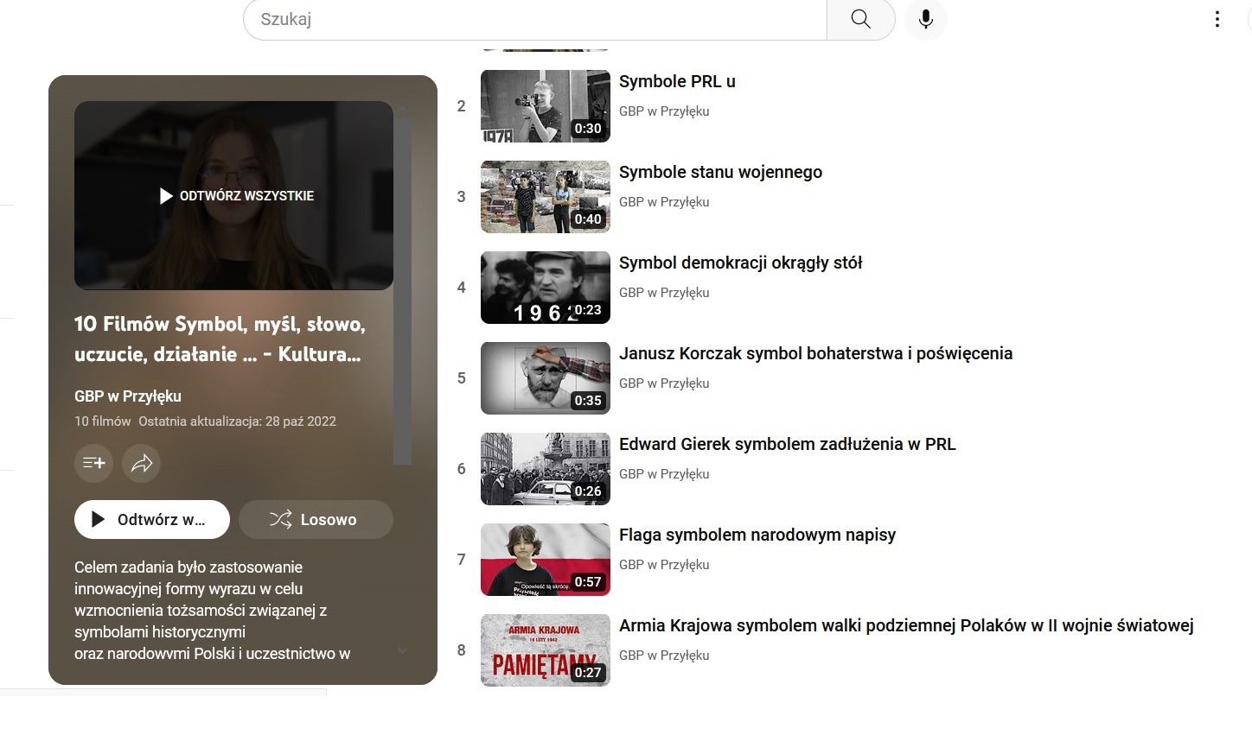Viewport: 1252px width, 735px height.
Task: Expand the playlist description with down chevron
Action: [402, 650]
